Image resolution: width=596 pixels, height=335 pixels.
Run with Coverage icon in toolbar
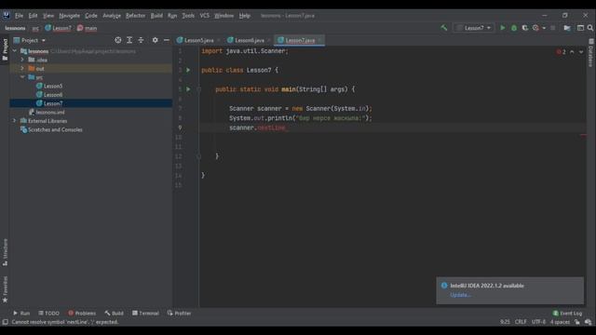pyautogui.click(x=525, y=28)
